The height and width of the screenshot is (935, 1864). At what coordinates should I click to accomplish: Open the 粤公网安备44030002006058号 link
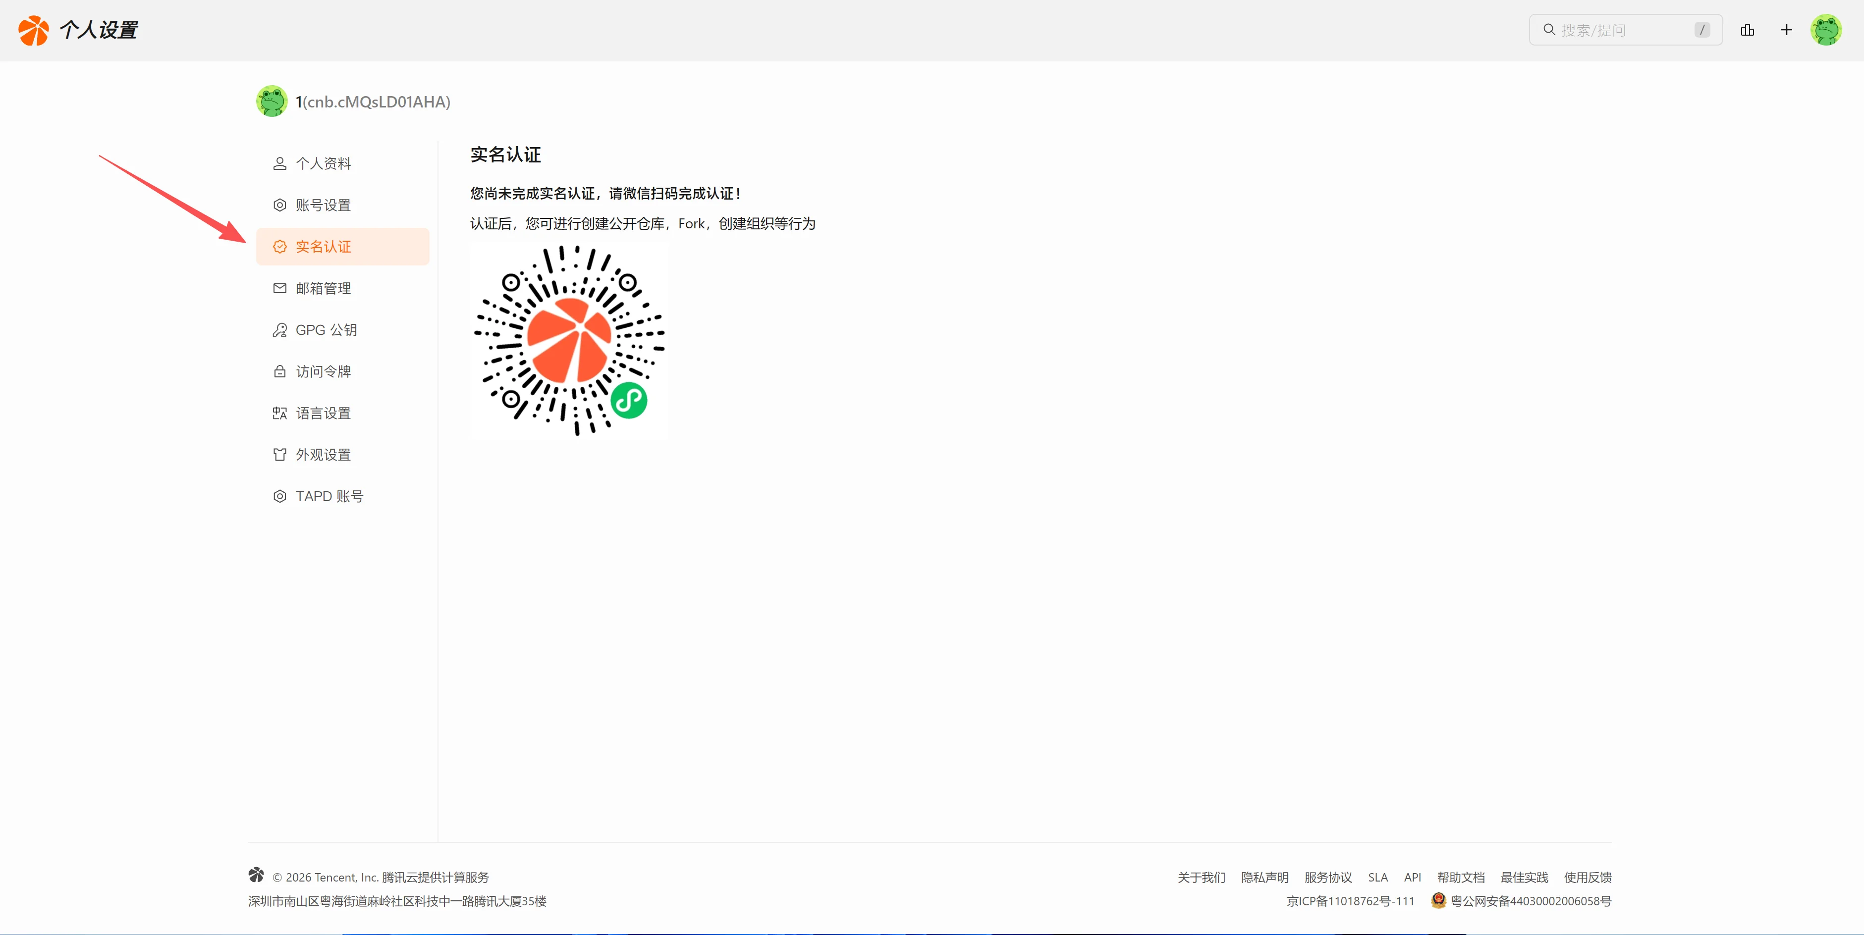pyautogui.click(x=1531, y=901)
